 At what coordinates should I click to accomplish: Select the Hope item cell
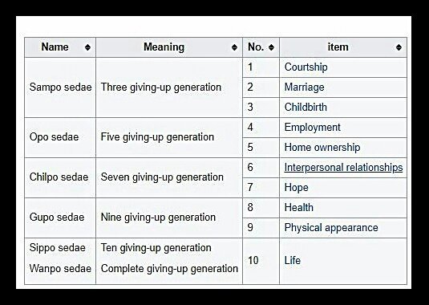343,188
